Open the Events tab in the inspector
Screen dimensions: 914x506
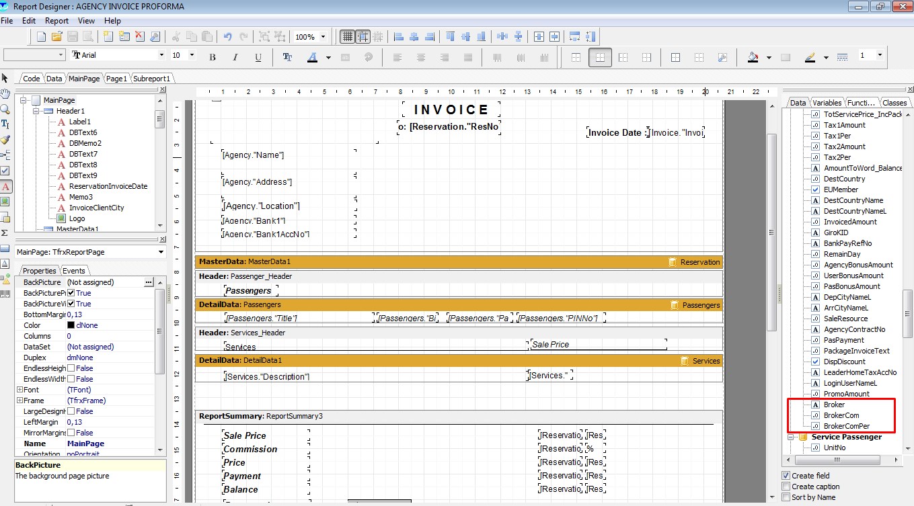click(x=74, y=271)
